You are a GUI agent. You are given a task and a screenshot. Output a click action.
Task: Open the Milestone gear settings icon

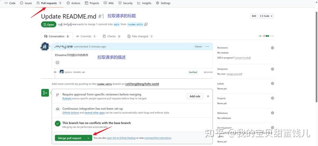(x=272, y=113)
